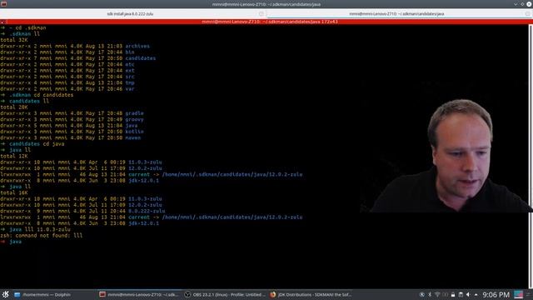Viewport: 533px width, 300px height.
Task: Open the clipboard tray icon
Action: point(461,294)
